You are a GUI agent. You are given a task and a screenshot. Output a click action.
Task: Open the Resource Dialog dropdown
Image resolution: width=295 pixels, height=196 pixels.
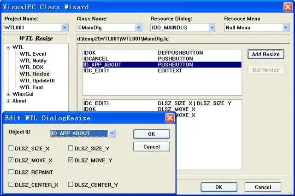tap(212, 28)
